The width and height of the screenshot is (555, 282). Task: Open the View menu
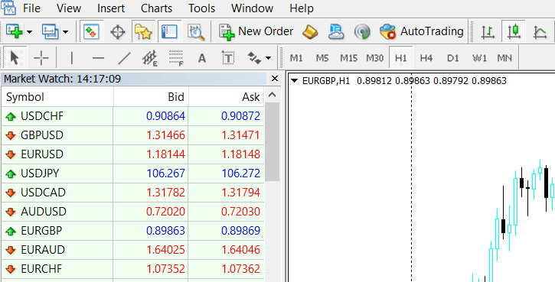68,8
